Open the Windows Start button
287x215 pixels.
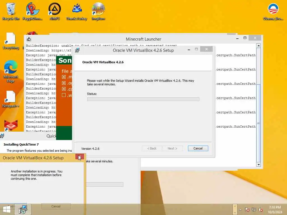(7, 209)
